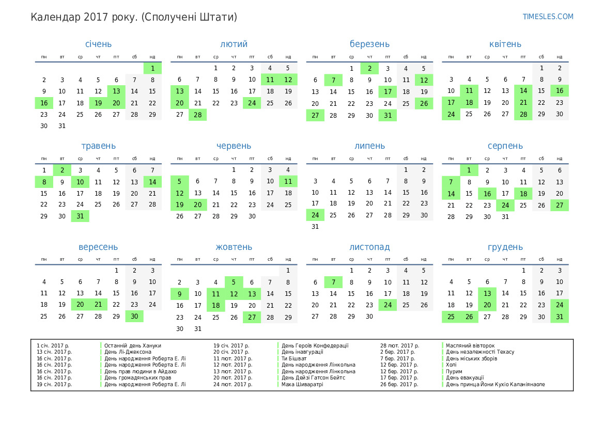This screenshot has height=427, width=604.
Task: Click the грудень month heading
Action: pyautogui.click(x=505, y=247)
